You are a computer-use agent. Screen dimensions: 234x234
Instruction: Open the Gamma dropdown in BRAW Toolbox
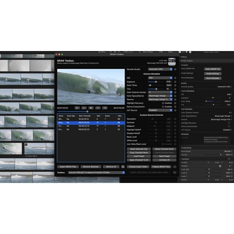(x=160, y=100)
